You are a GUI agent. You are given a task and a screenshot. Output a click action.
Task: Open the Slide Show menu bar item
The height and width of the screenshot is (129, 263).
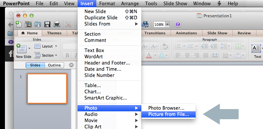tap(175, 3)
